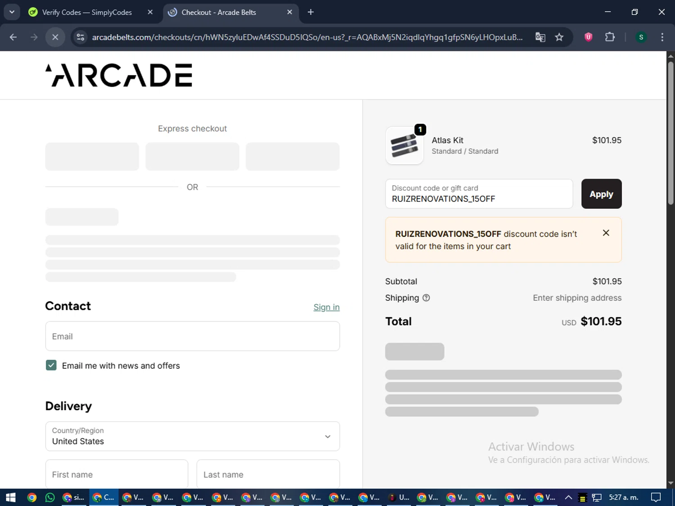The height and width of the screenshot is (506, 675).
Task: Click the shipping help question-mark icon
Action: pyautogui.click(x=426, y=298)
